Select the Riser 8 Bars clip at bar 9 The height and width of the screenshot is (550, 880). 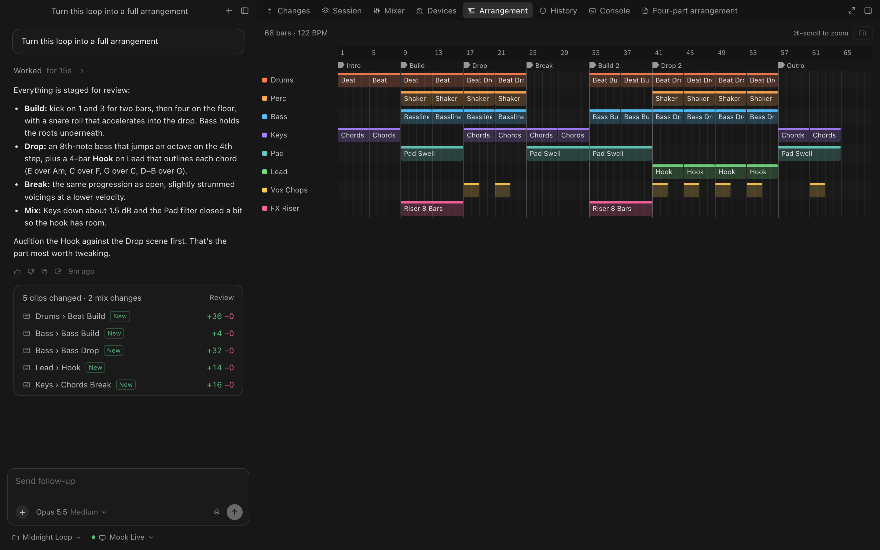(432, 208)
